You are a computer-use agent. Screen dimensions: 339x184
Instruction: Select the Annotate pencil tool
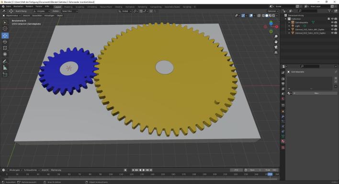pyautogui.click(x=5, y=61)
